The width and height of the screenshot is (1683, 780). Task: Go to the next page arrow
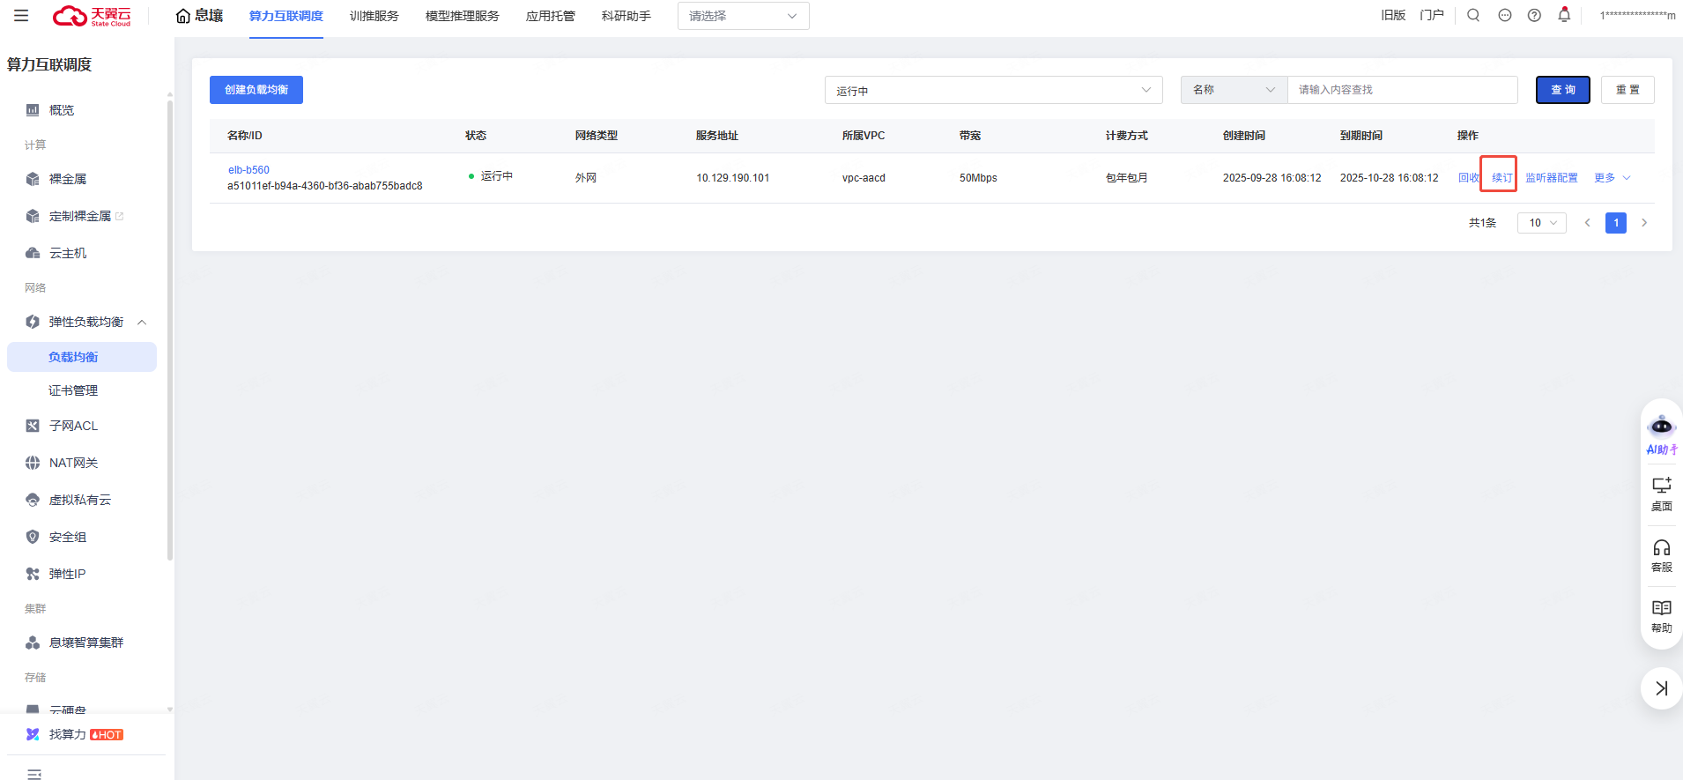click(x=1644, y=223)
